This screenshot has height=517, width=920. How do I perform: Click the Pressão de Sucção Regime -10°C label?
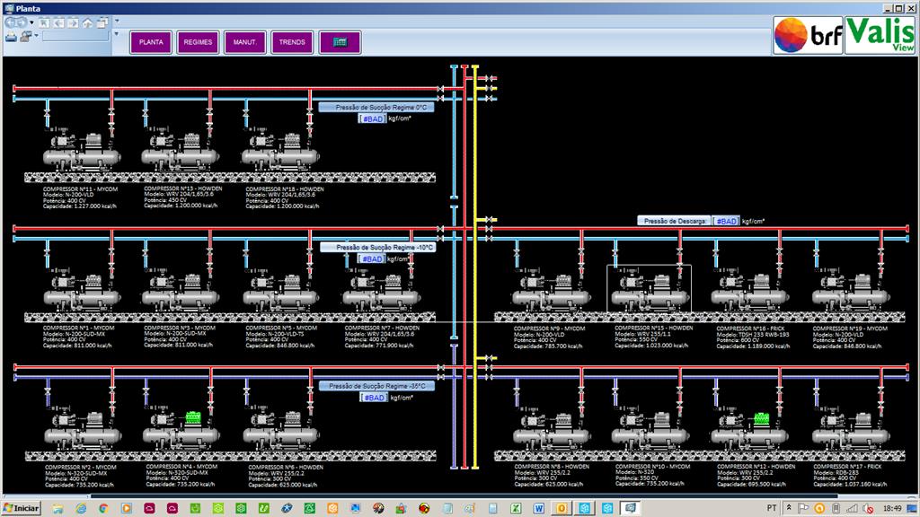pyautogui.click(x=378, y=248)
